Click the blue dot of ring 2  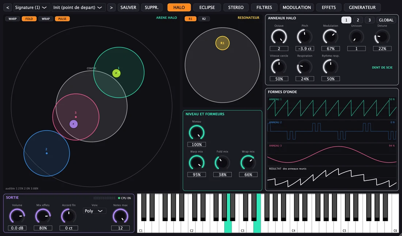pyautogui.click(x=46, y=153)
